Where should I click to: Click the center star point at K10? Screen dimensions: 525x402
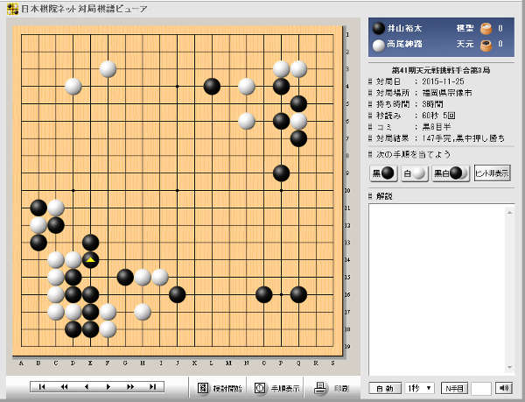tap(177, 191)
